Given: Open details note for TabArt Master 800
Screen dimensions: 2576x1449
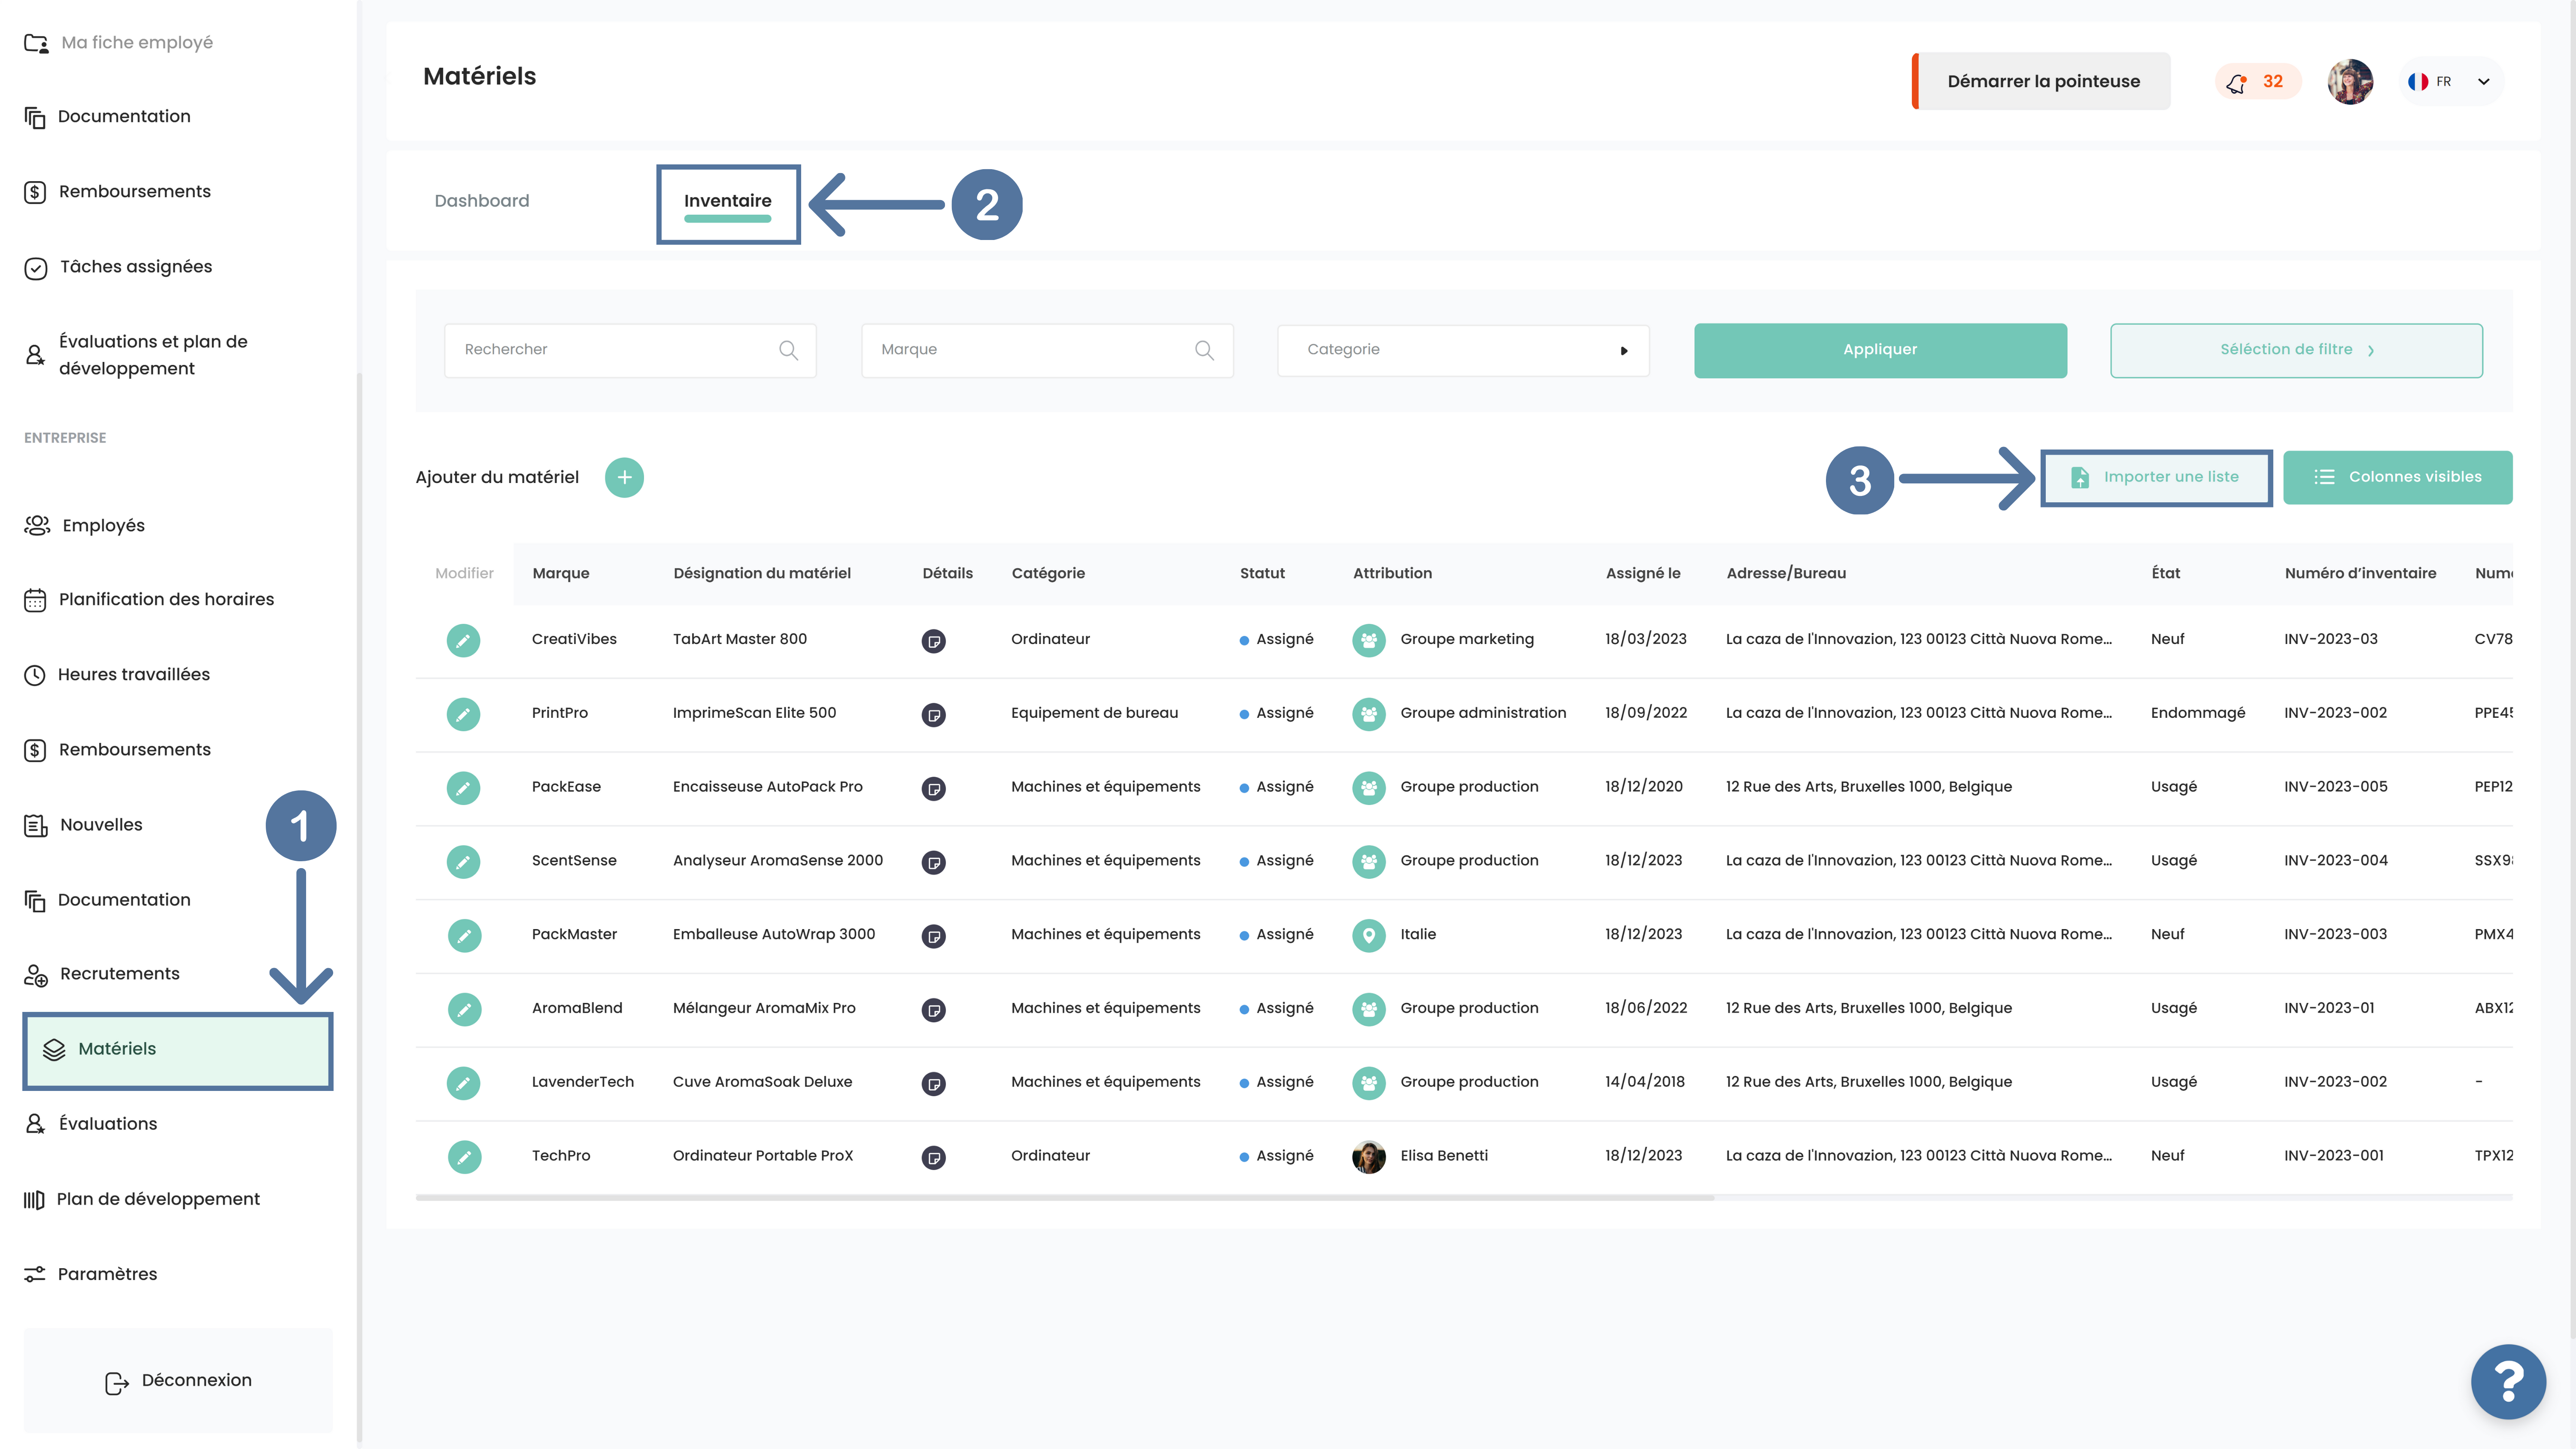Looking at the screenshot, I should pos(933,641).
